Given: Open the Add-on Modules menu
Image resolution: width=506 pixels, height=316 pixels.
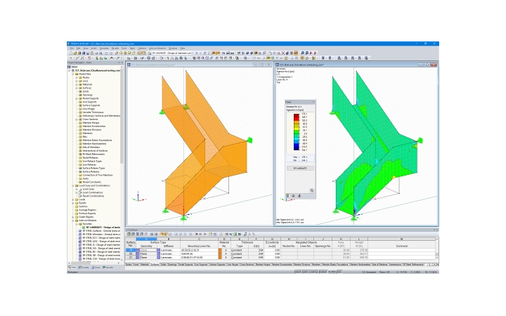Looking at the screenshot, I should (157, 48).
